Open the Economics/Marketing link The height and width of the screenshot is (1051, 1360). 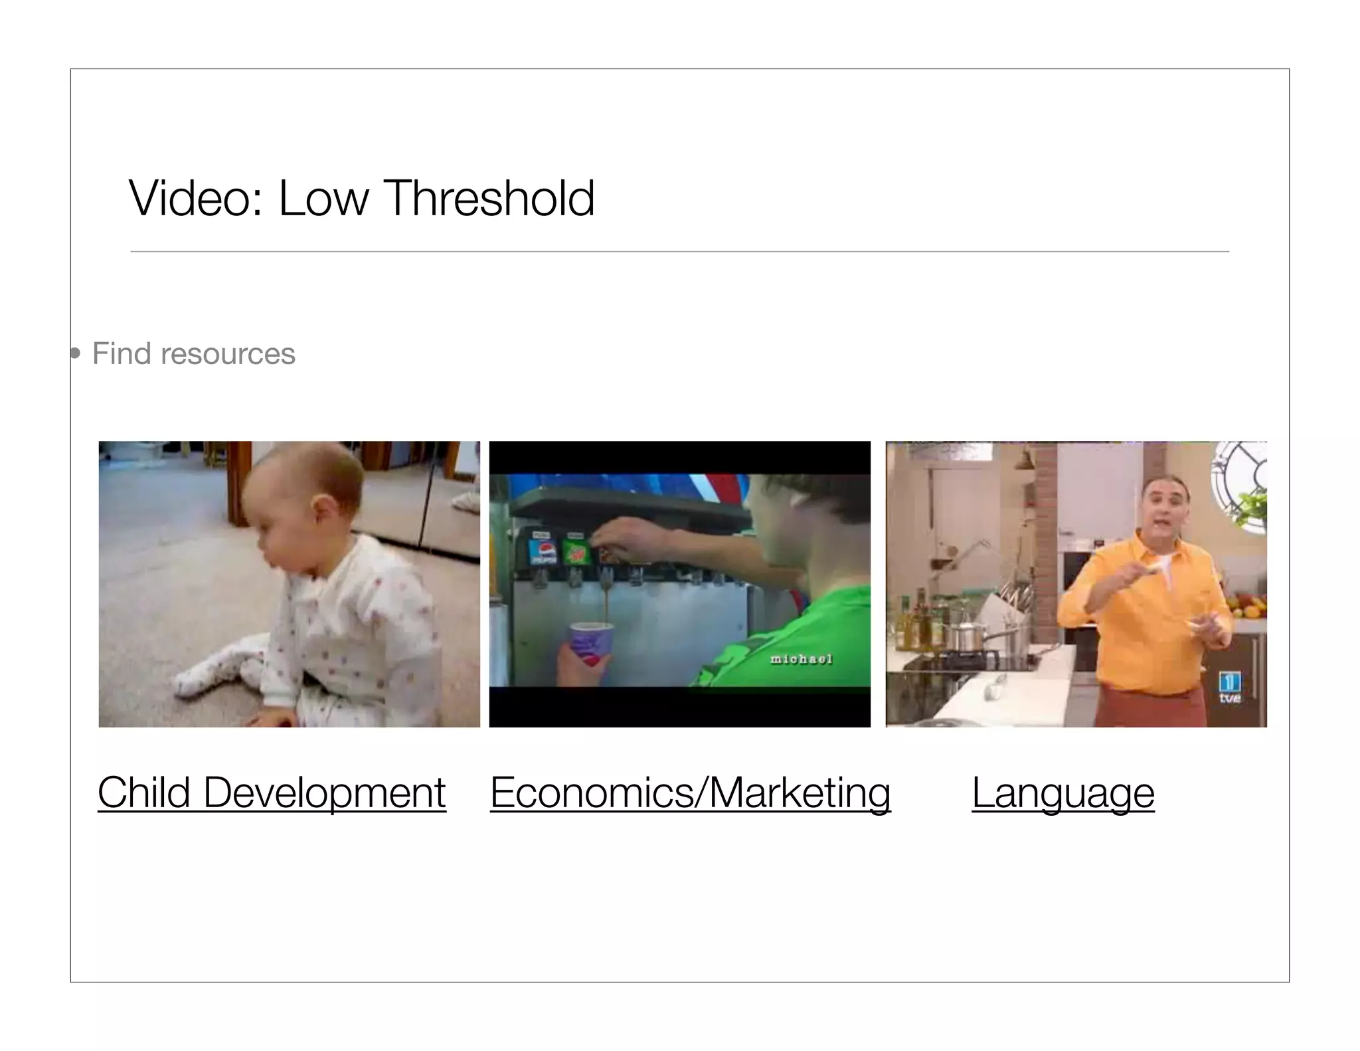(690, 793)
